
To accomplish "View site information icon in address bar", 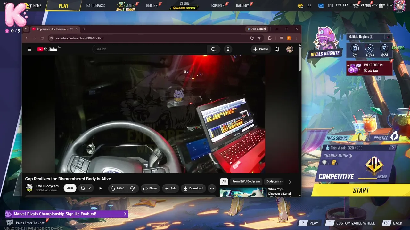I will tap(51, 38).
